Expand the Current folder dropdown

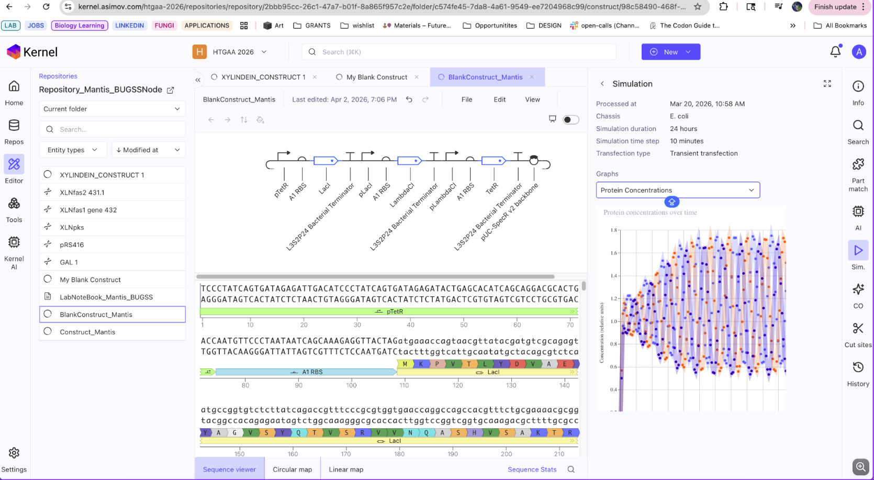112,109
